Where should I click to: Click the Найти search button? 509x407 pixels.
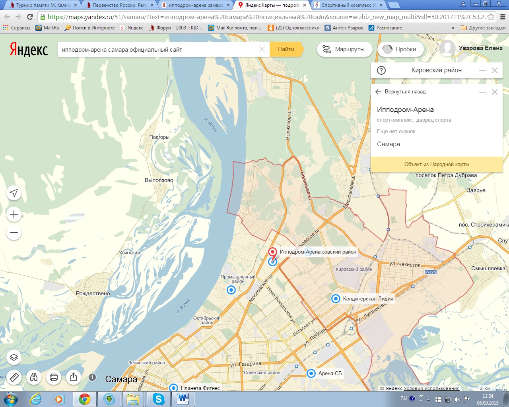286,49
